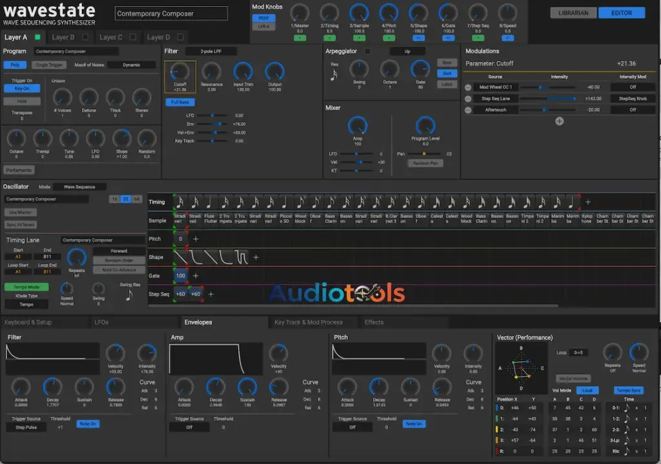Toggle Tempo Mode in the Timing Lane
The image size is (661, 464).
[26, 286]
